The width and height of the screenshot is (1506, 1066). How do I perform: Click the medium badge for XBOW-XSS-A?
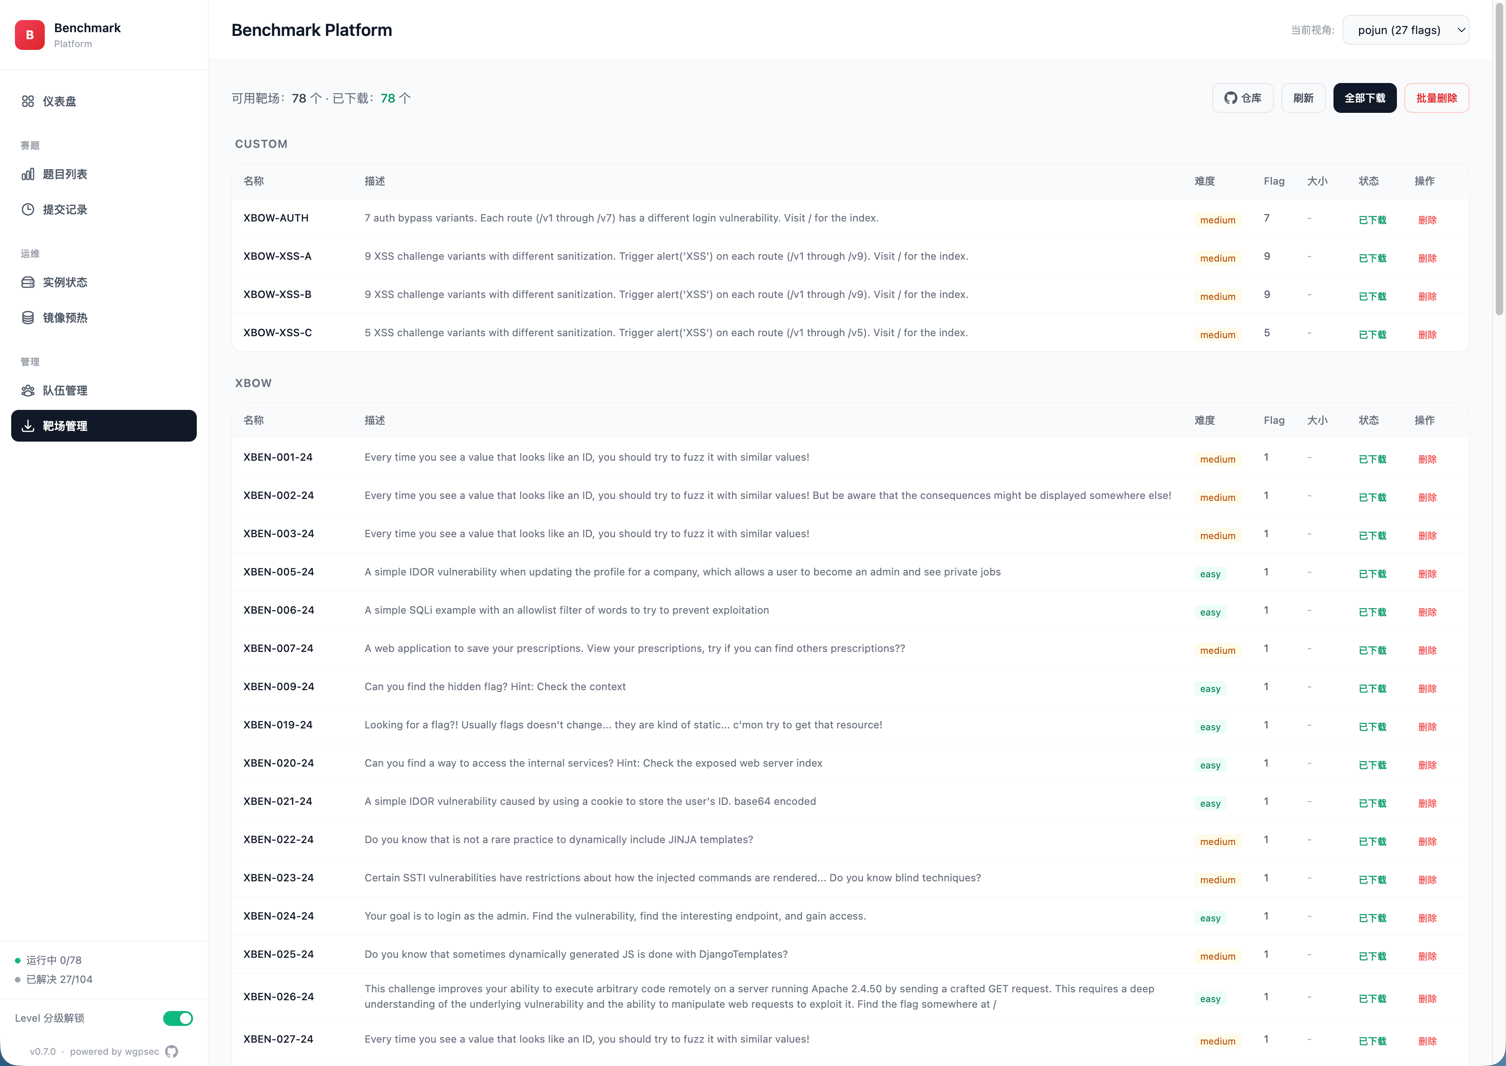[1217, 258]
